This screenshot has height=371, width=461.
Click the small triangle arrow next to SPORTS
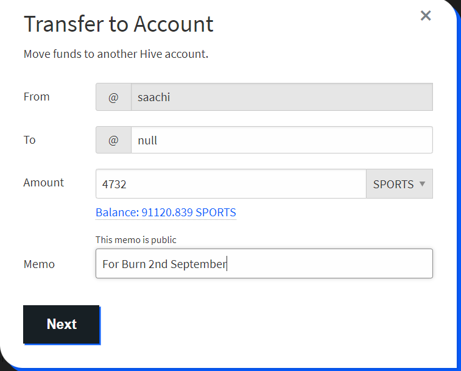(422, 184)
